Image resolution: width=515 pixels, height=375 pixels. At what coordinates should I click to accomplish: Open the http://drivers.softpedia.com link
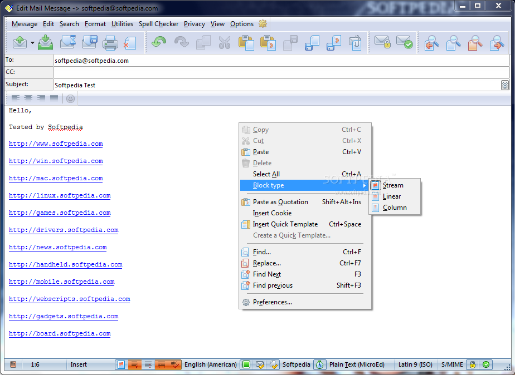(64, 230)
